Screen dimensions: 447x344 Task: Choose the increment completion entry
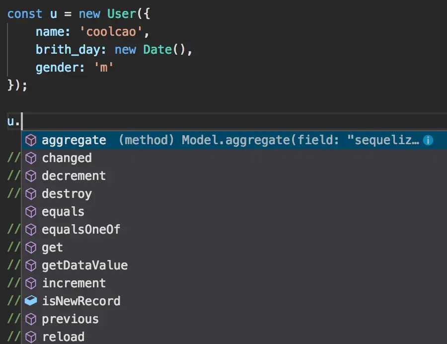(74, 283)
